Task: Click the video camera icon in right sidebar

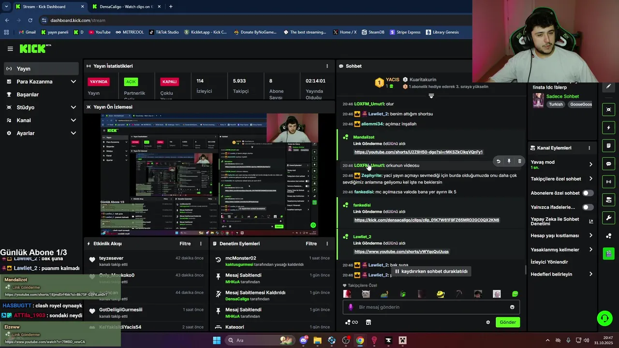Action: 608,200
